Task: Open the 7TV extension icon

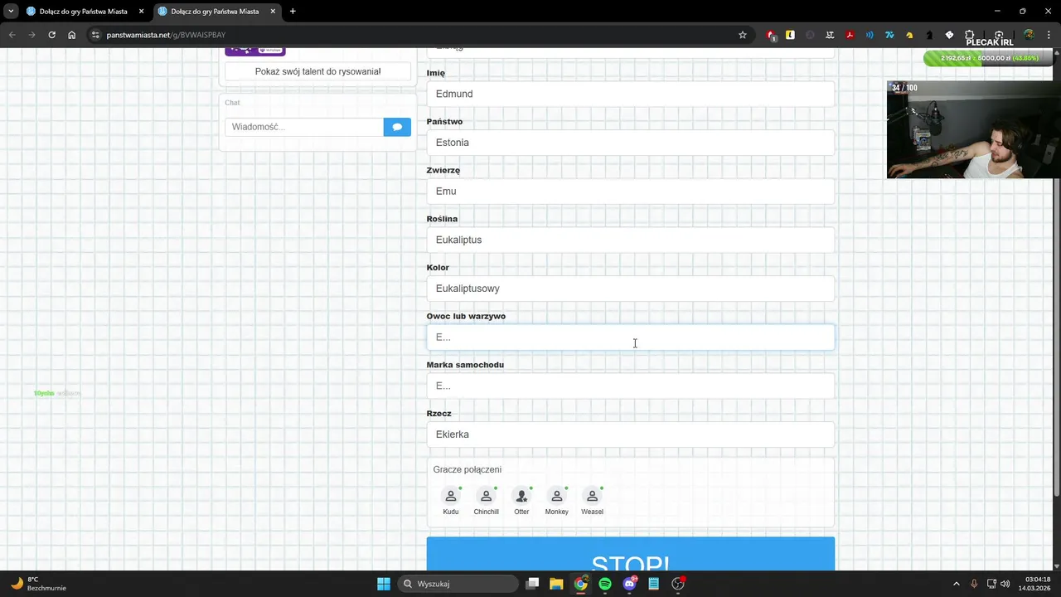Action: (889, 35)
